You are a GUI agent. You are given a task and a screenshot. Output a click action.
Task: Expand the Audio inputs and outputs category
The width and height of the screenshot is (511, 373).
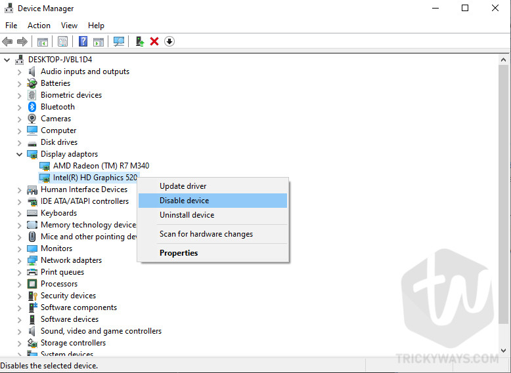(19, 72)
